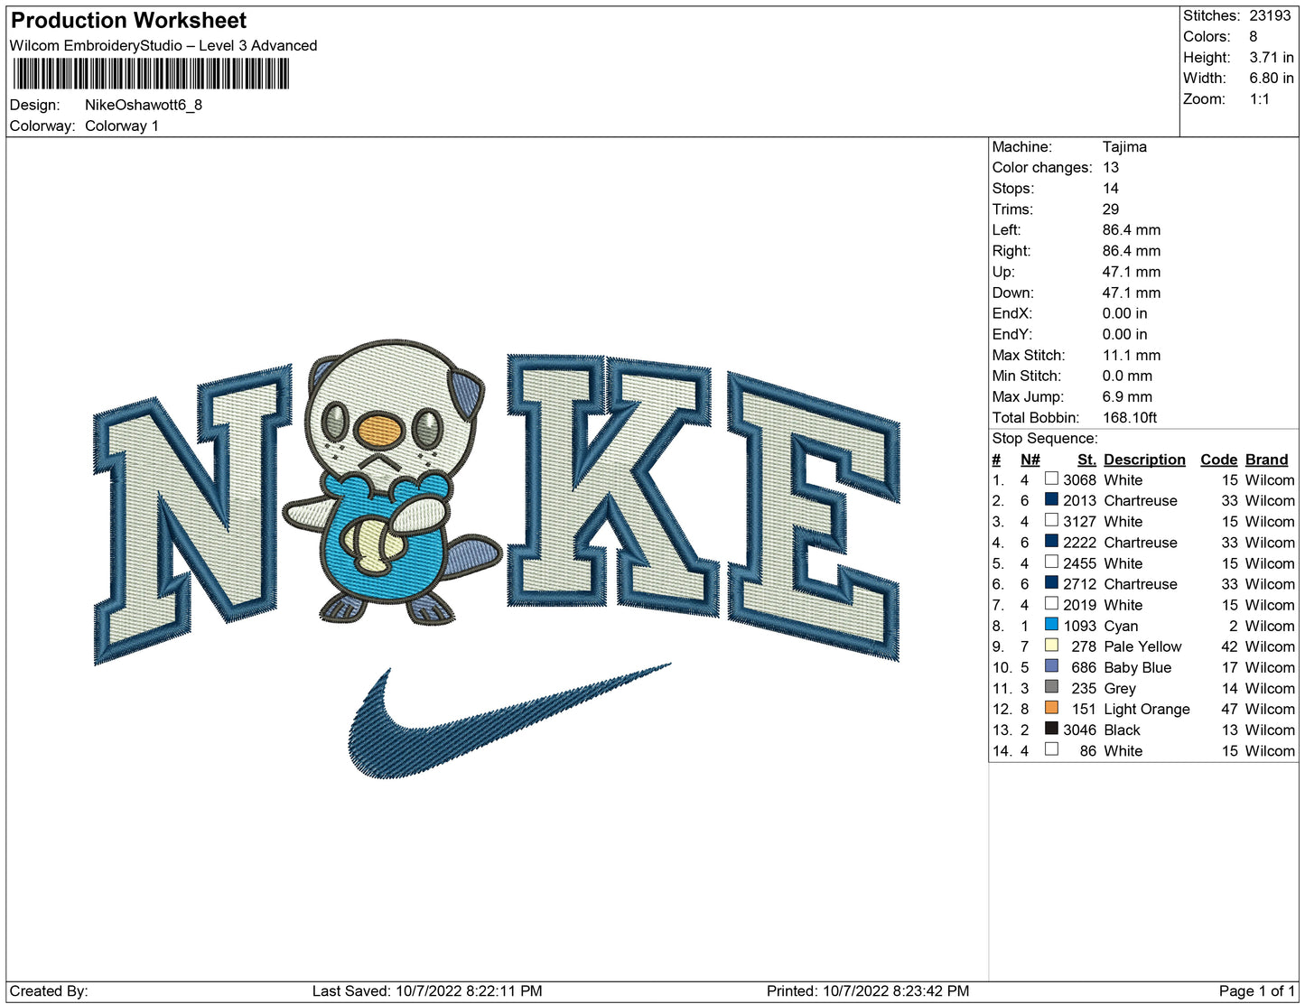Screen dimensions: 1305x1004
Task: Click the 'Last Saved' timestamp in the footer
Action: (427, 991)
